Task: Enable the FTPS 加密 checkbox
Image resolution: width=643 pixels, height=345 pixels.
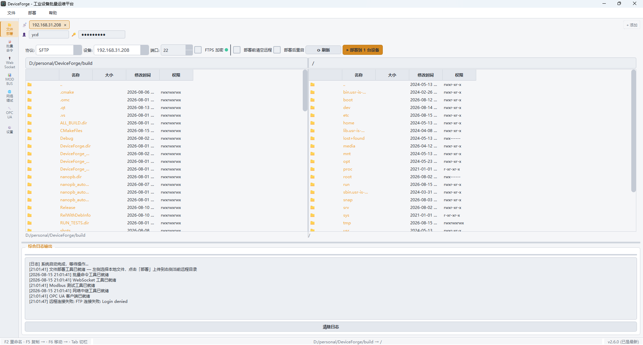Action: 198,50
